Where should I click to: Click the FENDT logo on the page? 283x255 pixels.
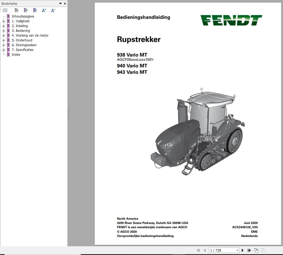231,20
